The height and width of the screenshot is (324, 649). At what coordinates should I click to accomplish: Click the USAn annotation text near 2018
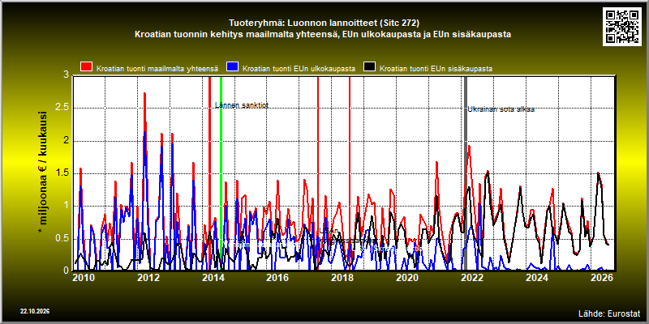(x=329, y=231)
